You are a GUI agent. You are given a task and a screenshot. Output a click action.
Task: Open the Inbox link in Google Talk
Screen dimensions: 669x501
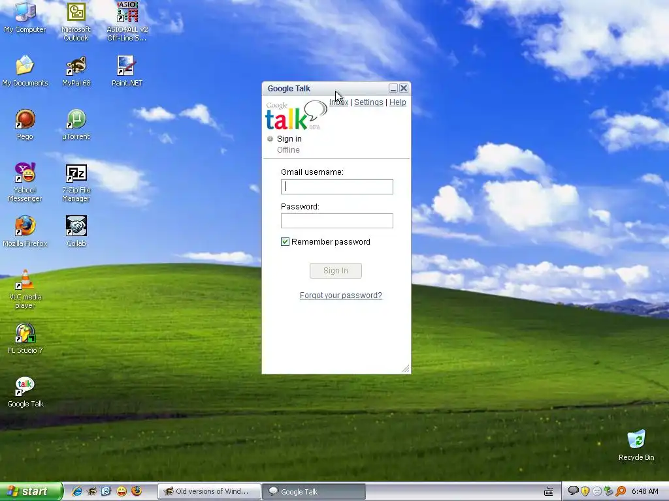click(339, 102)
